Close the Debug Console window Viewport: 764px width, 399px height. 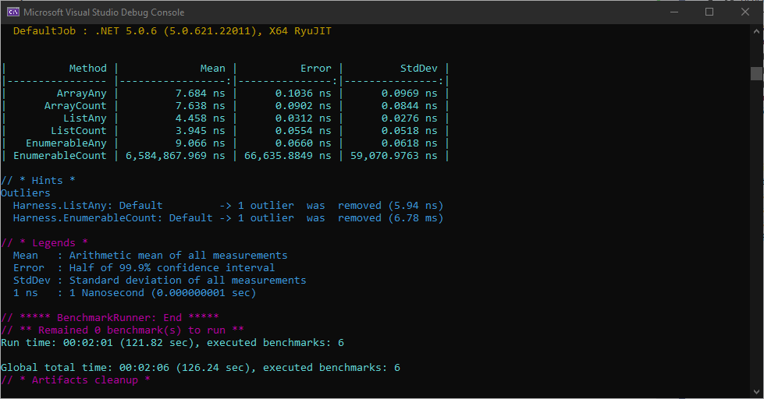tap(745, 12)
